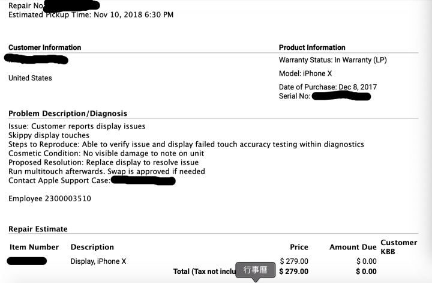Click the Skippy display touches line
Viewport: 432px width, 283px height.
tap(49, 135)
